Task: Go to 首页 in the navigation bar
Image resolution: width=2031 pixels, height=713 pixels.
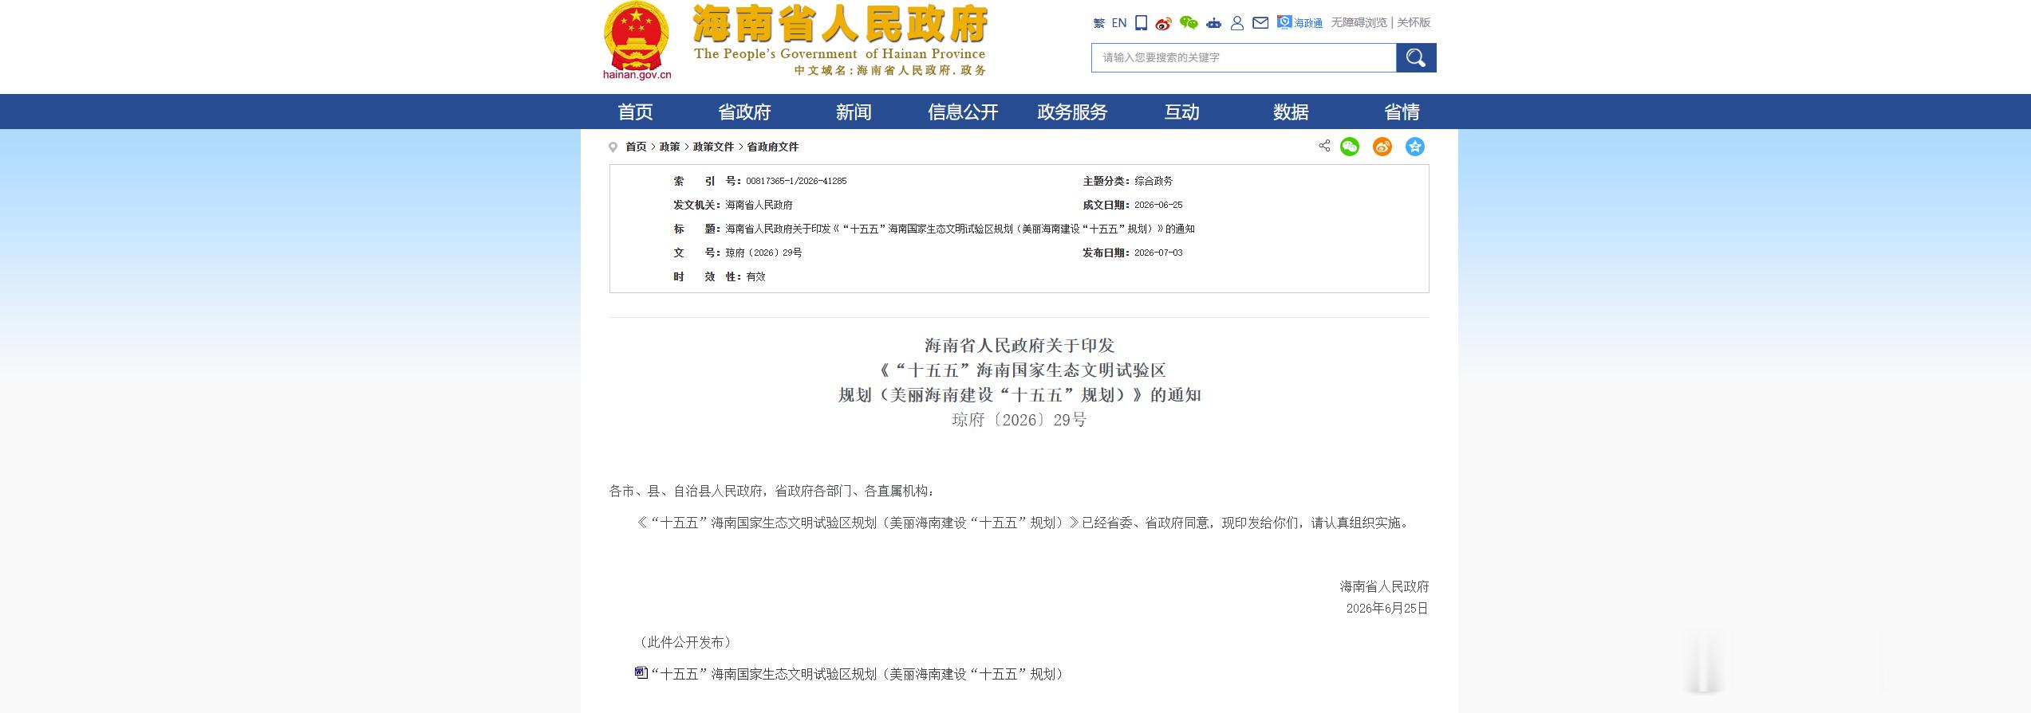Action: (x=635, y=112)
